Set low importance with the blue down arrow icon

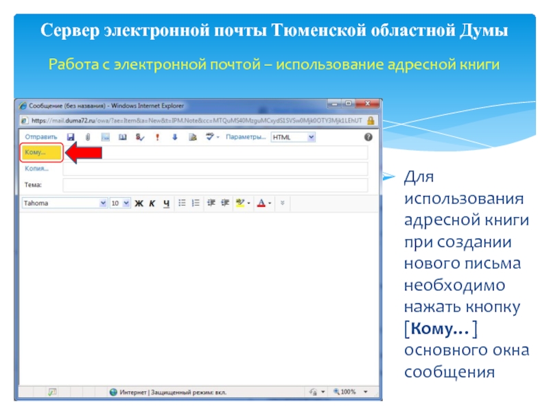coord(175,137)
